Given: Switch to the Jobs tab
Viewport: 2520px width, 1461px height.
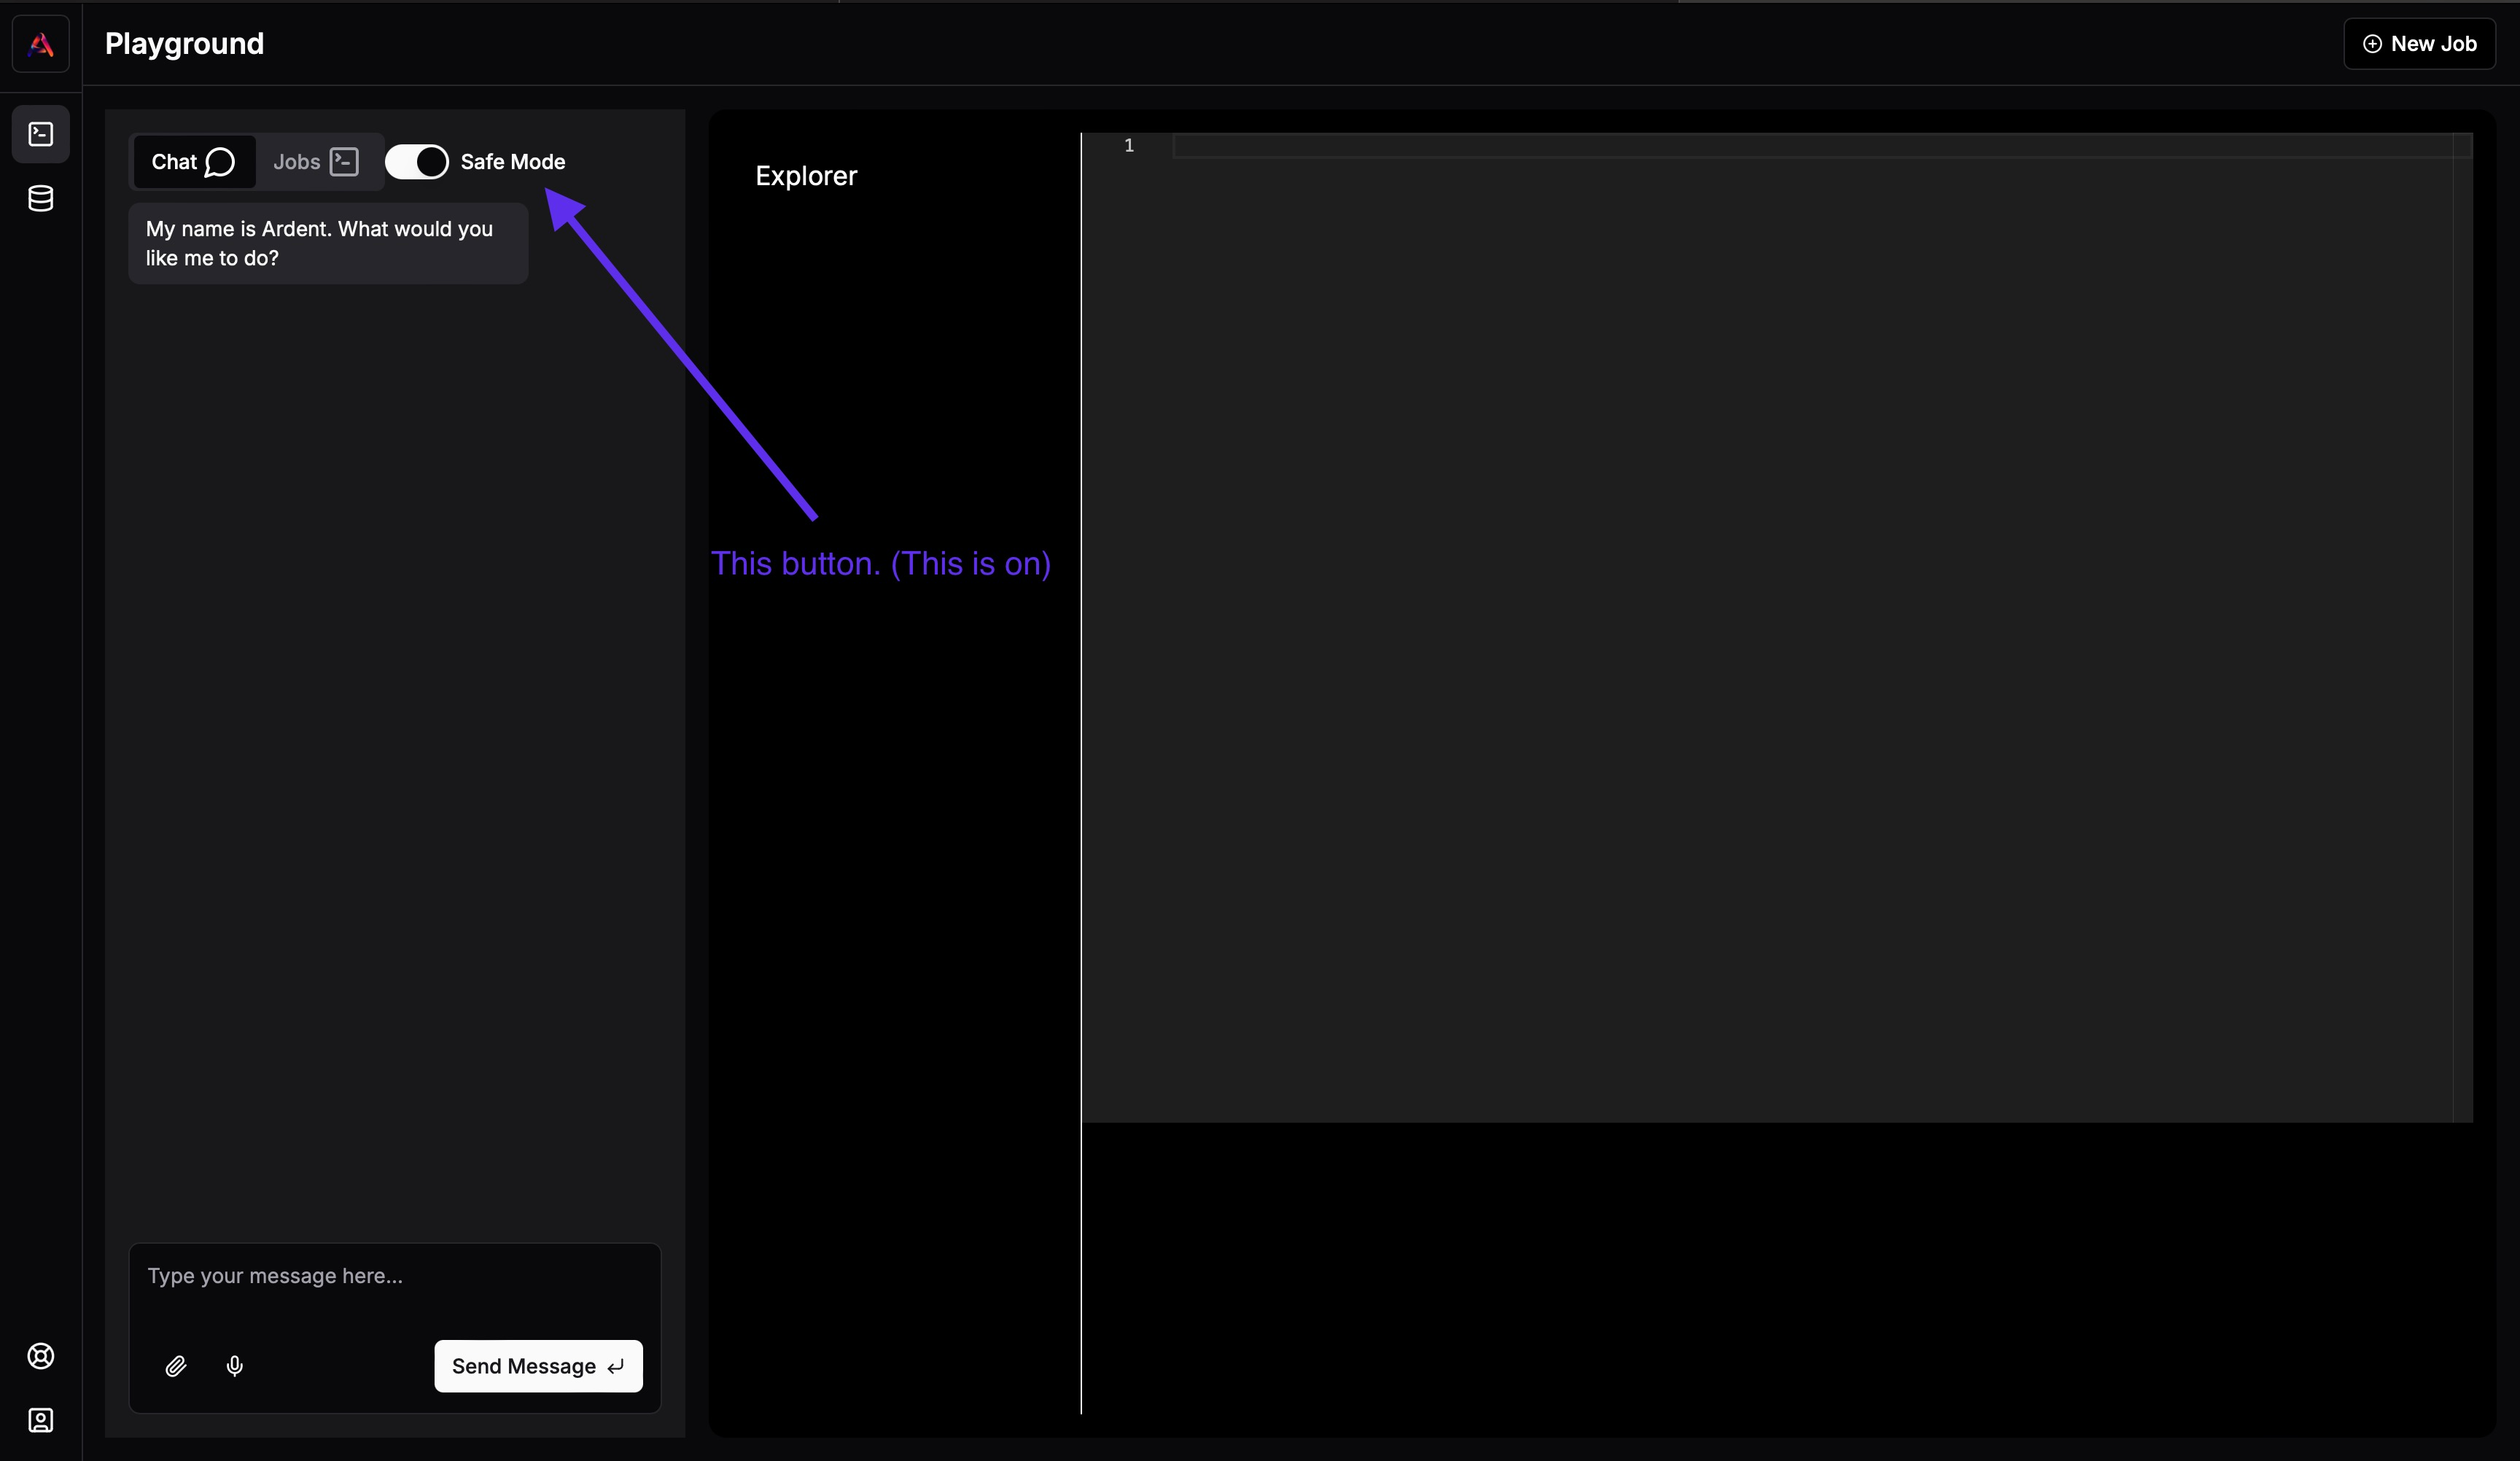Looking at the screenshot, I should [x=316, y=162].
